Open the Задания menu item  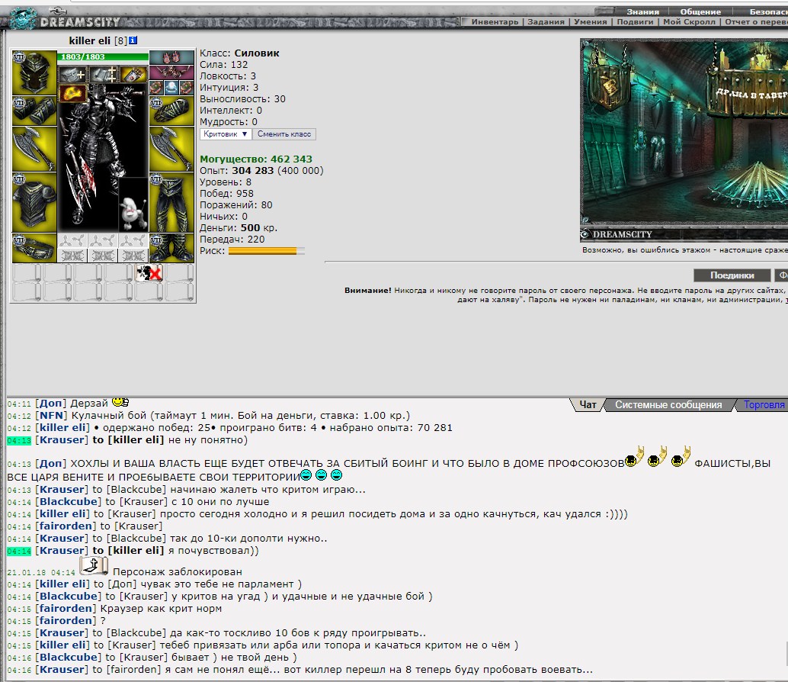pyautogui.click(x=546, y=21)
